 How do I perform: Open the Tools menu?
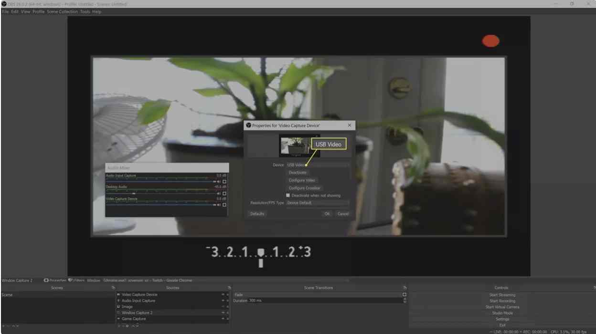tap(85, 11)
